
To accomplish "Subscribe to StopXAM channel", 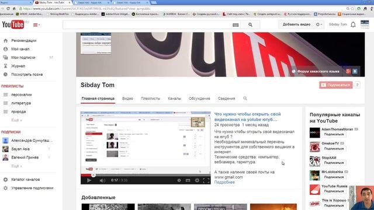I will [x=334, y=163].
